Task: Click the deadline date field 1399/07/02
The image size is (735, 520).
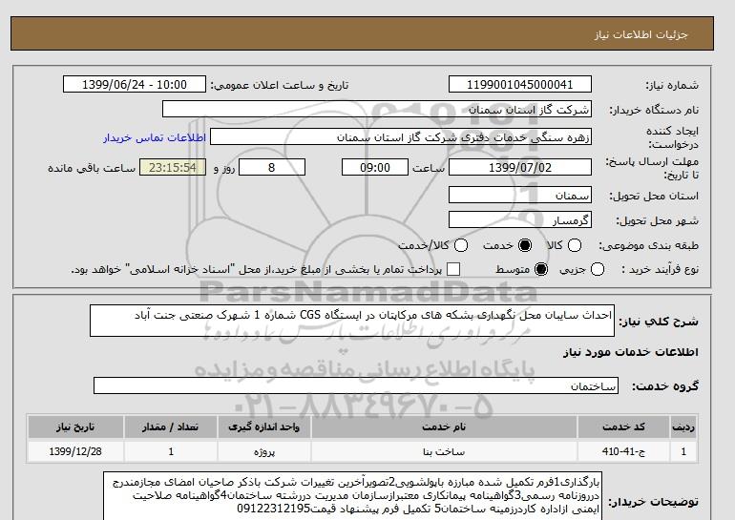Action: 520,167
